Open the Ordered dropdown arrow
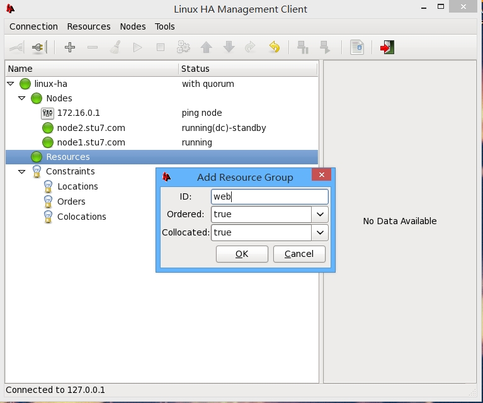483x403 pixels. coord(320,215)
